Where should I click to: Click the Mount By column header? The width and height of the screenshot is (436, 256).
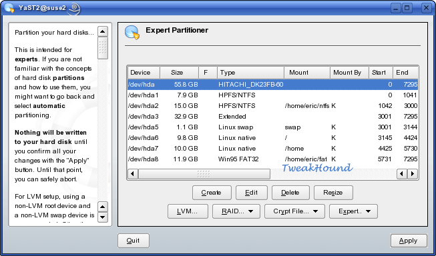click(x=349, y=73)
